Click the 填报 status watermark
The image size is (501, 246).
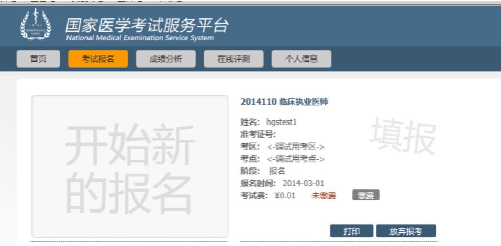click(402, 137)
